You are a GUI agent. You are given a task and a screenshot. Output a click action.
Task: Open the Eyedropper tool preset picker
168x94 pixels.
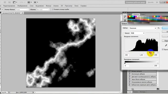point(2,9)
